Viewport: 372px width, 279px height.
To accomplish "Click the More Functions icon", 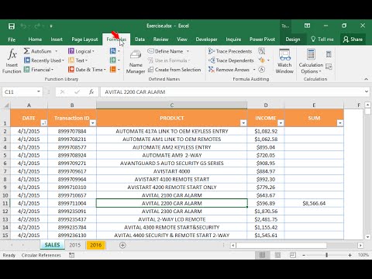I will click(113, 70).
